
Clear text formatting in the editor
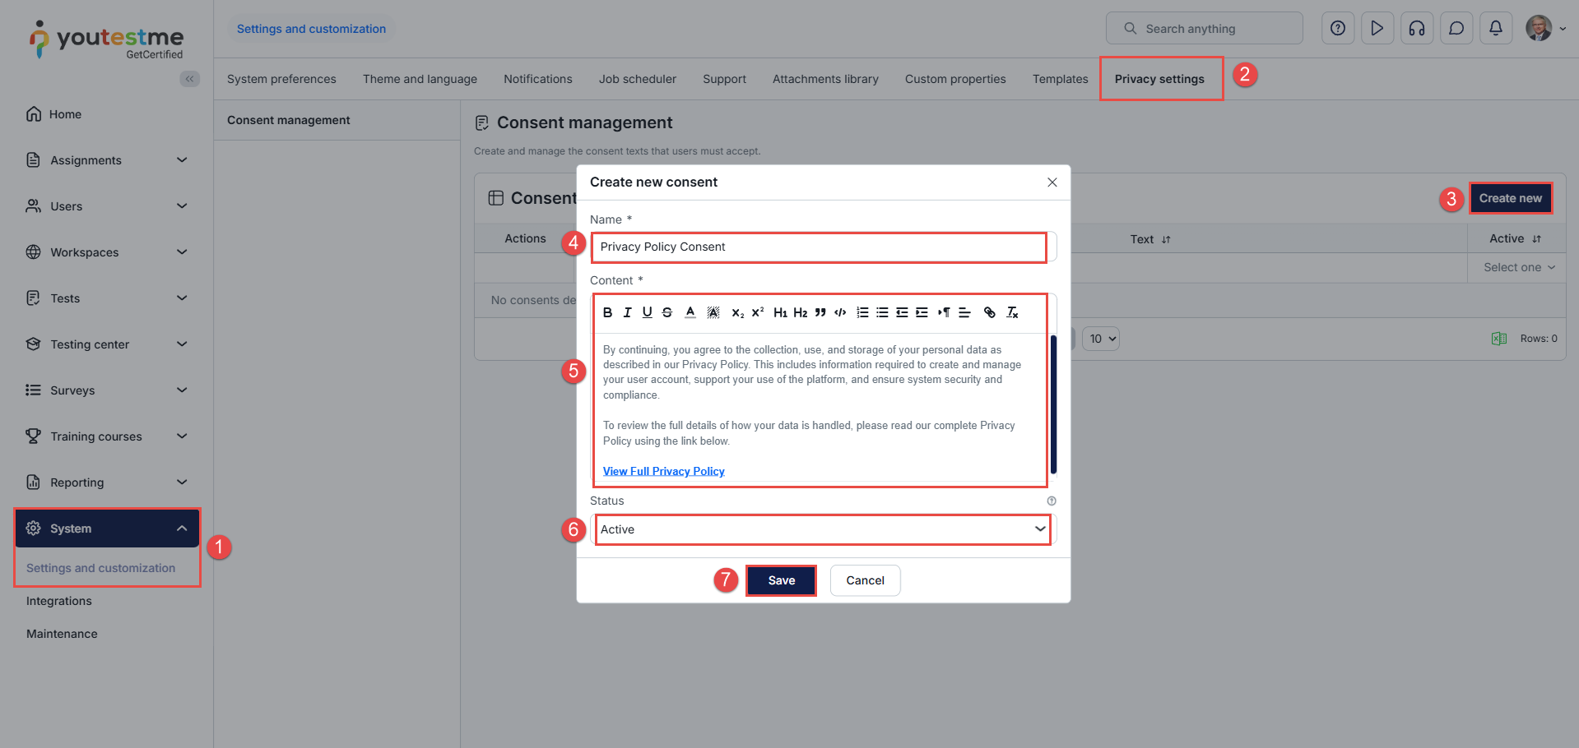[1012, 312]
